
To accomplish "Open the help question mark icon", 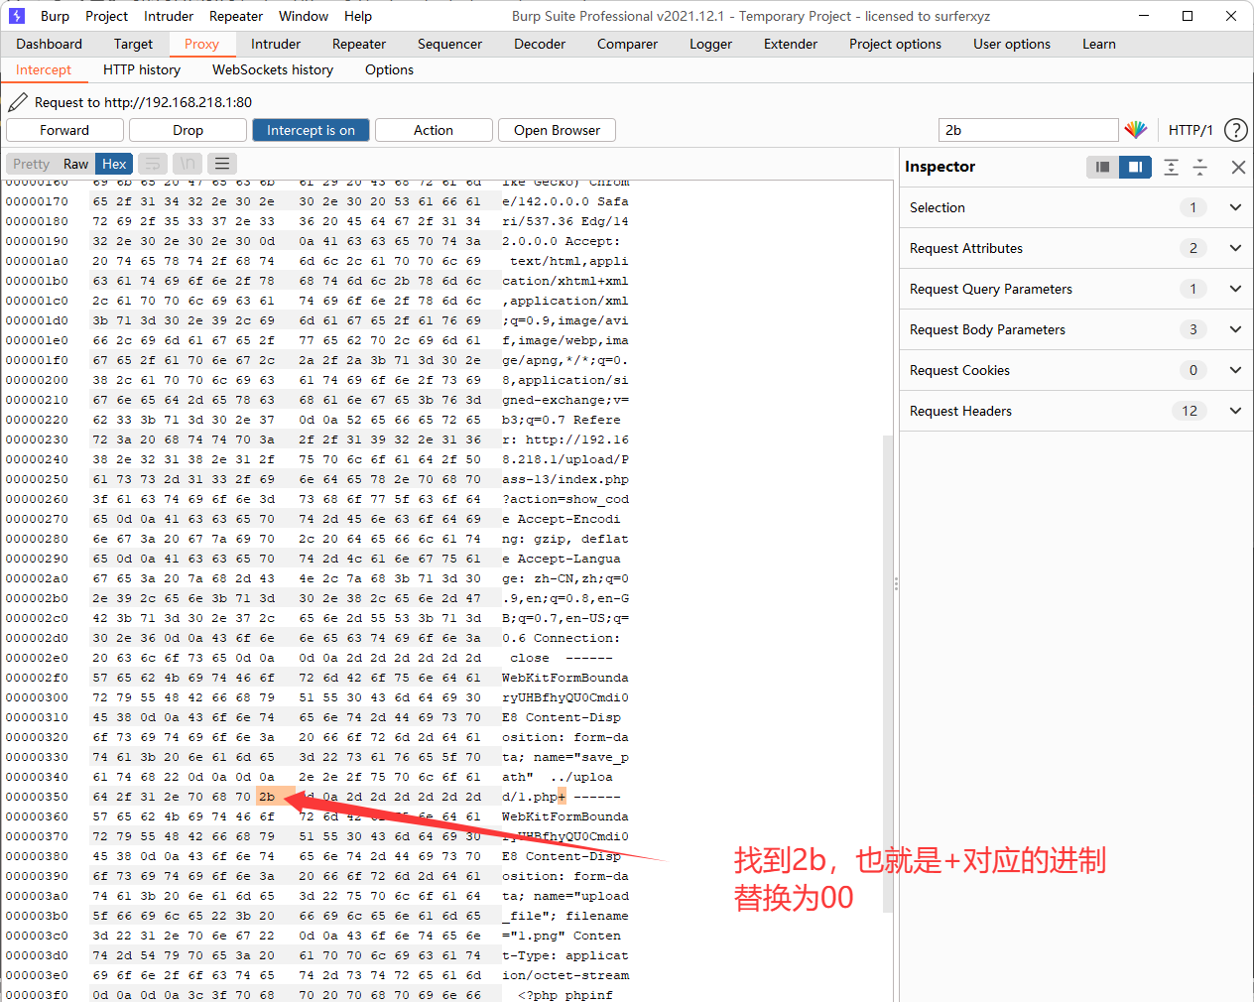I will pyautogui.click(x=1236, y=130).
